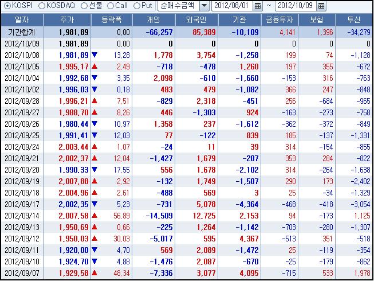The height and width of the screenshot is (281, 374).
Task: Click the 개인 column header
Action: 153,19
